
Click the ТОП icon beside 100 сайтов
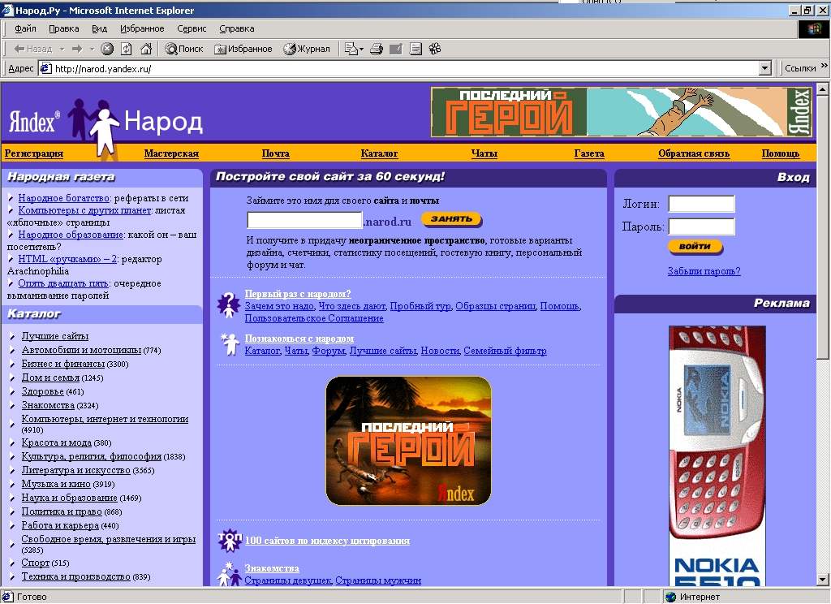coord(230,541)
